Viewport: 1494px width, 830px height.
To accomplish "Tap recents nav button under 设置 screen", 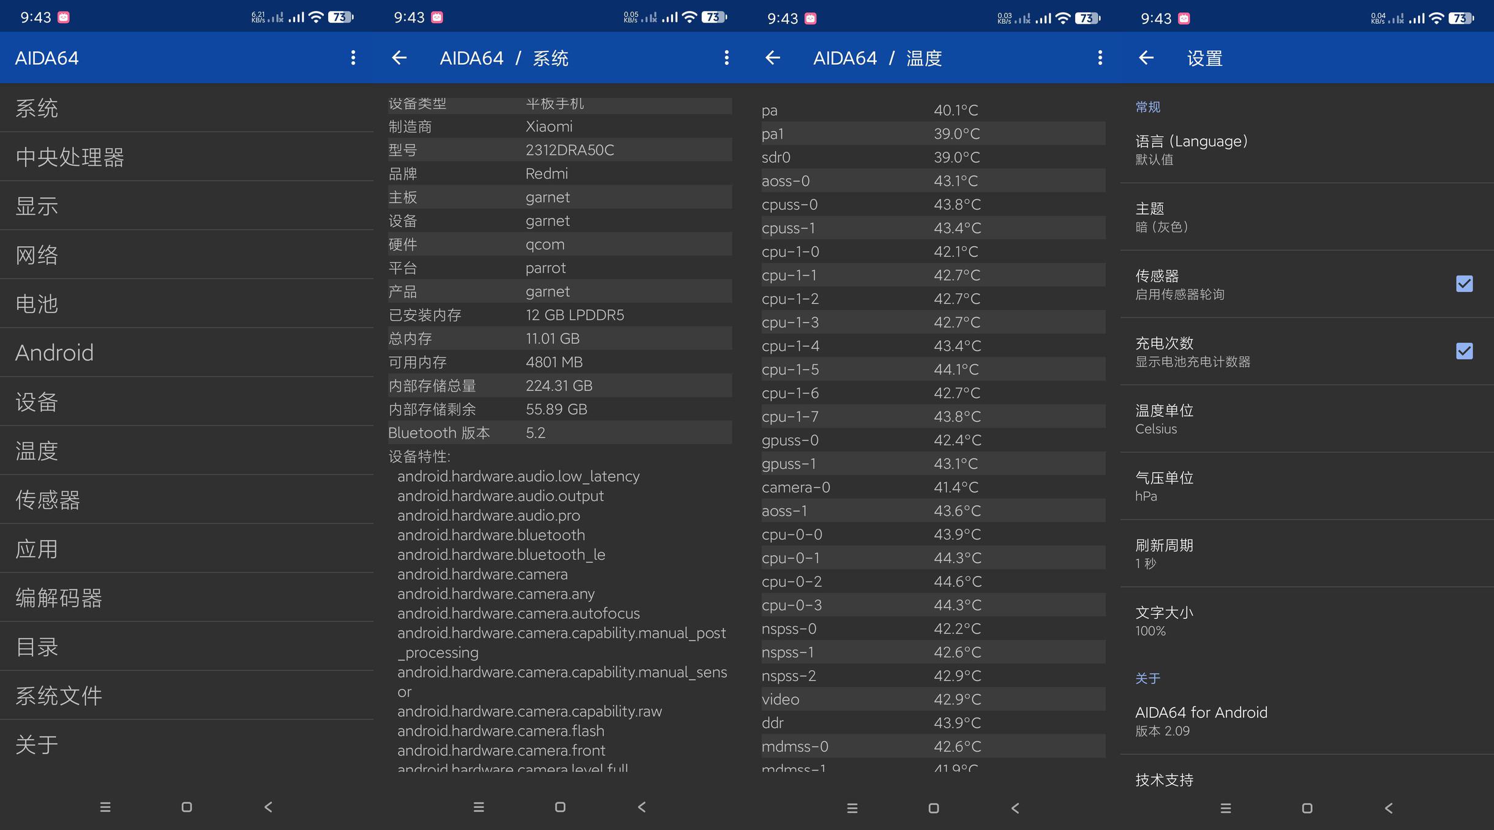I will click(x=1226, y=808).
